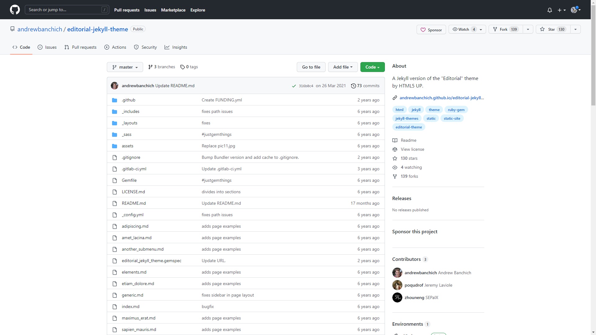Open the Actions tab

(115, 47)
